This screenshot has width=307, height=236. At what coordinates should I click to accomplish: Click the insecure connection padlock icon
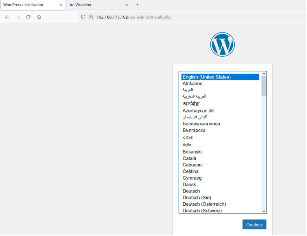pos(91,17)
